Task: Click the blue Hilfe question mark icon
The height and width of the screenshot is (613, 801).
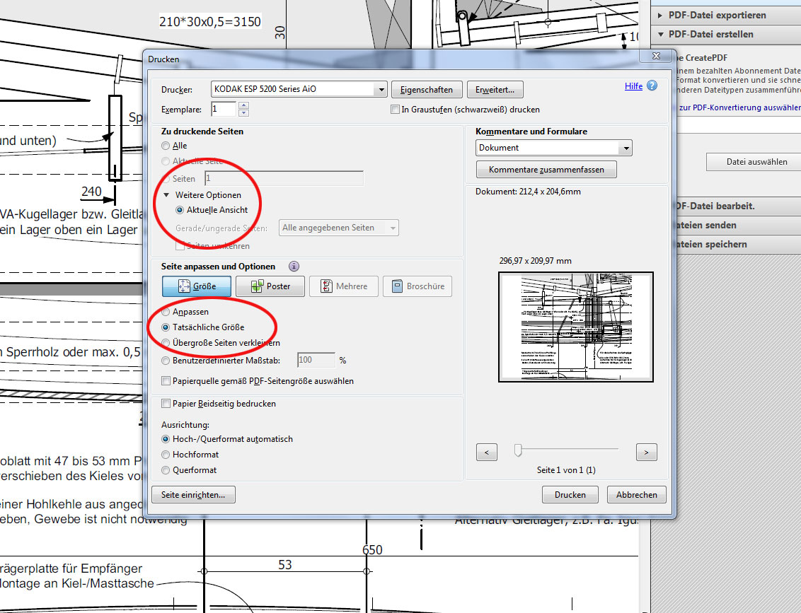Action: (652, 86)
